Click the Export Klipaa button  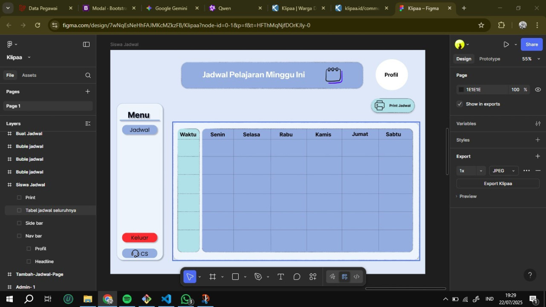497,183
